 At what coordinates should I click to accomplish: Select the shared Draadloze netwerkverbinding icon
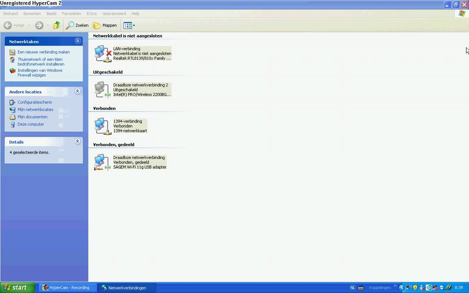point(103,162)
